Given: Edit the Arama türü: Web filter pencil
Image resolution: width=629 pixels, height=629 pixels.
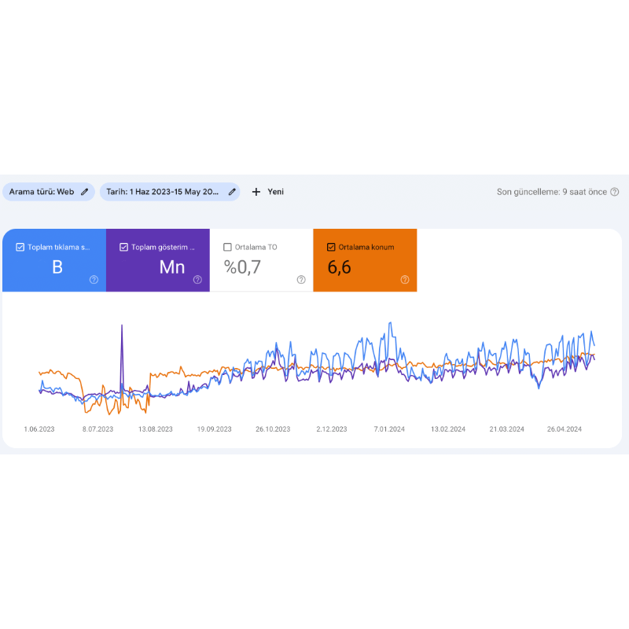Looking at the screenshot, I should click(84, 192).
